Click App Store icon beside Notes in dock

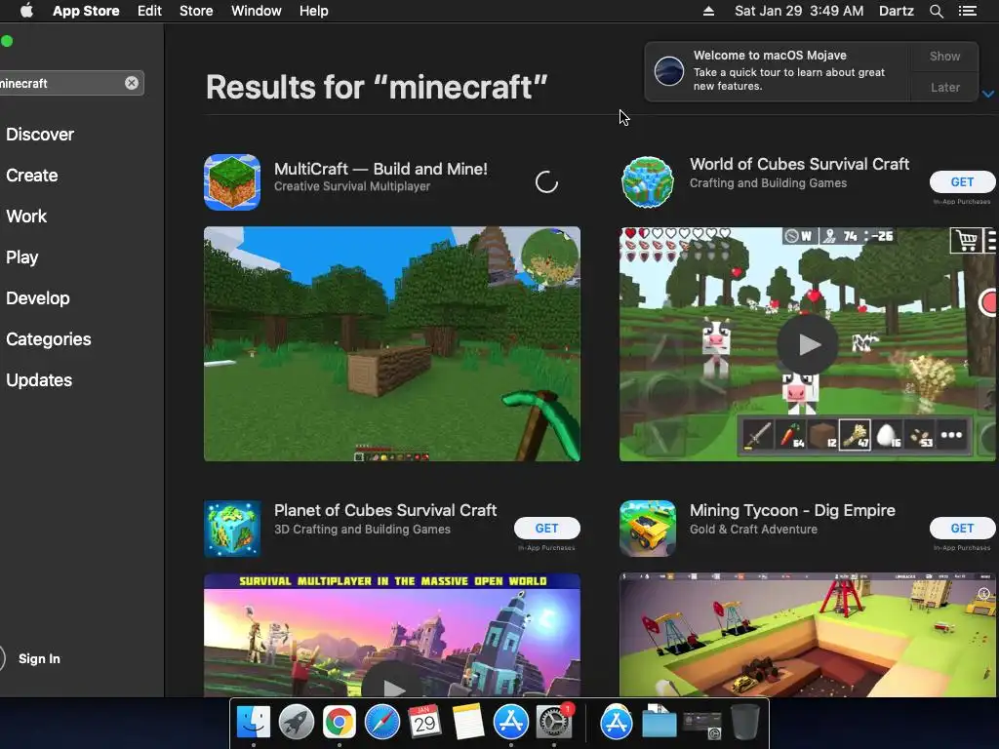coord(510,723)
